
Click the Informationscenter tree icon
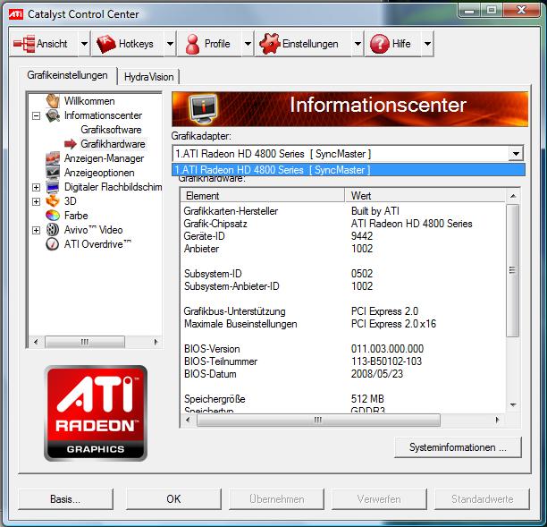coord(53,115)
